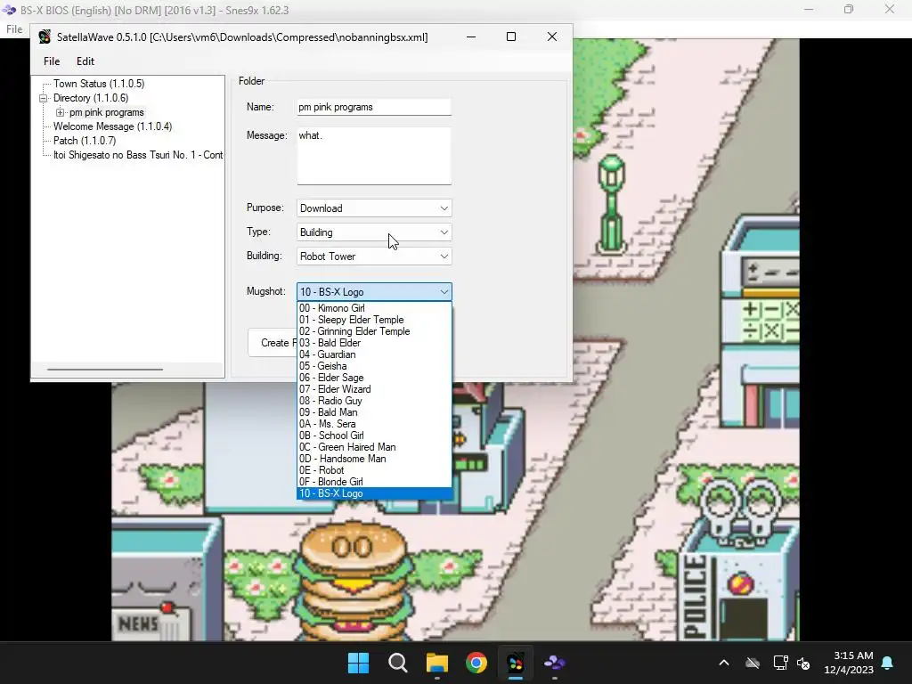The image size is (912, 684).
Task: Collapse the Directory (1.1.0.6) node
Action: click(x=43, y=98)
